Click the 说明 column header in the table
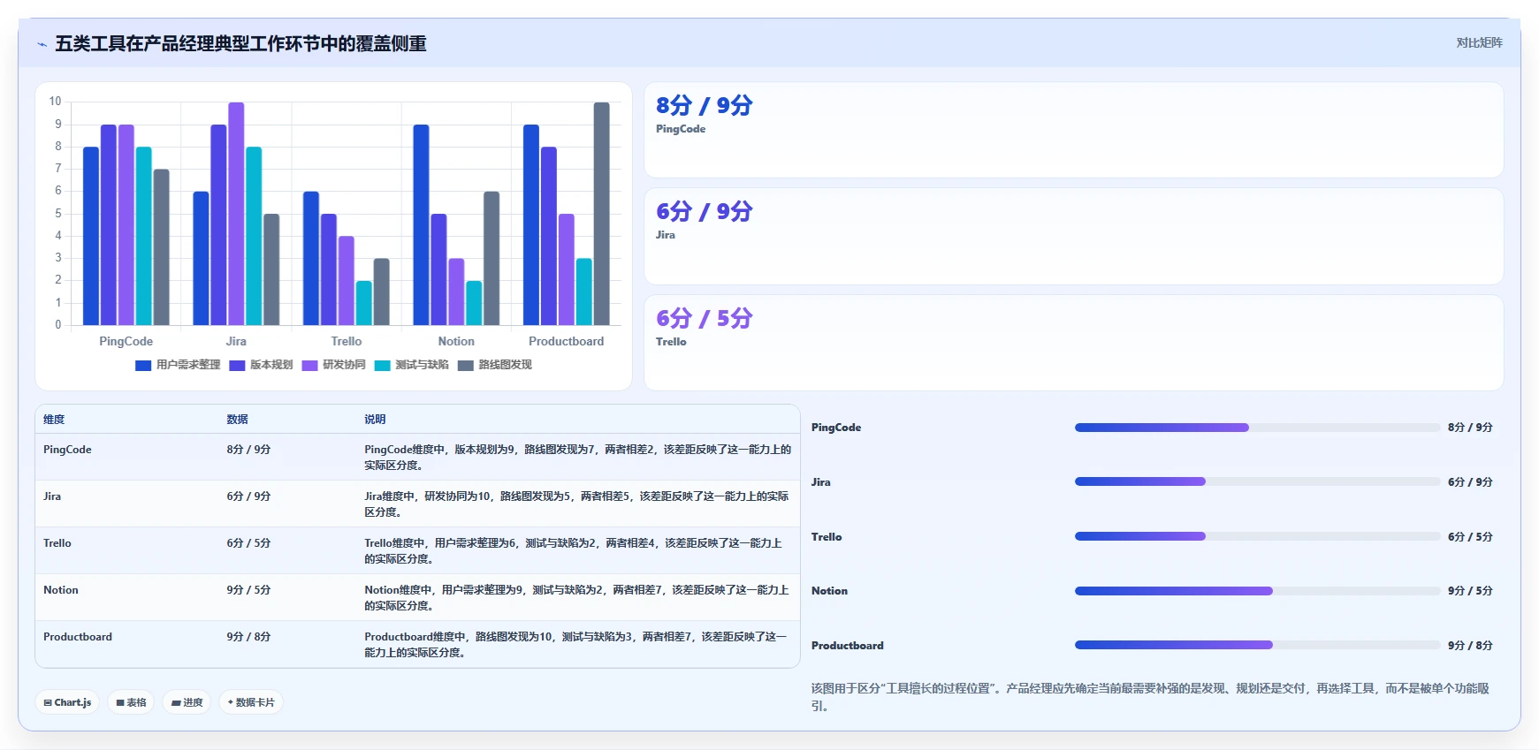 coord(375,420)
